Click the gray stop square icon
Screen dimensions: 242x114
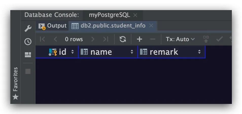[x=28, y=71]
